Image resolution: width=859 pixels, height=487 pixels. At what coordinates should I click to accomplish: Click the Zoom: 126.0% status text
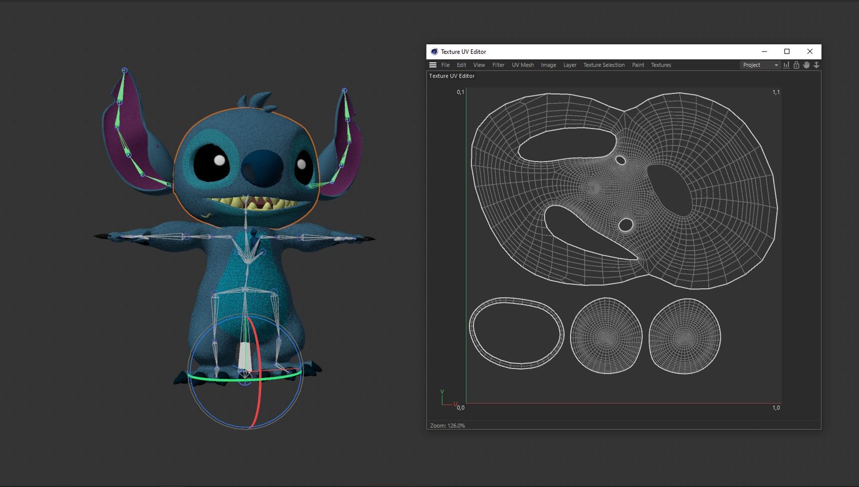click(x=448, y=425)
